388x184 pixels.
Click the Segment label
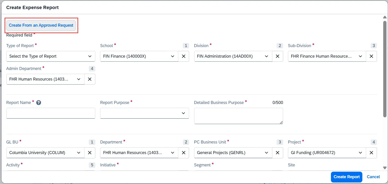(202, 165)
